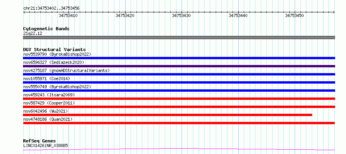Click ruler position 34753440
Viewport: 346px width, 154px height.
click(238, 15)
